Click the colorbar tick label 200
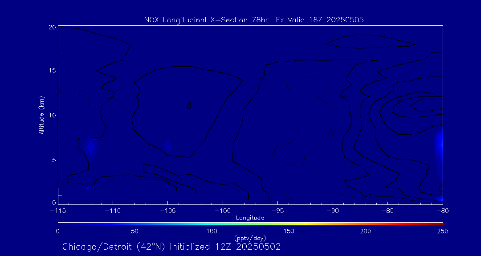481x256 pixels. pos(366,231)
